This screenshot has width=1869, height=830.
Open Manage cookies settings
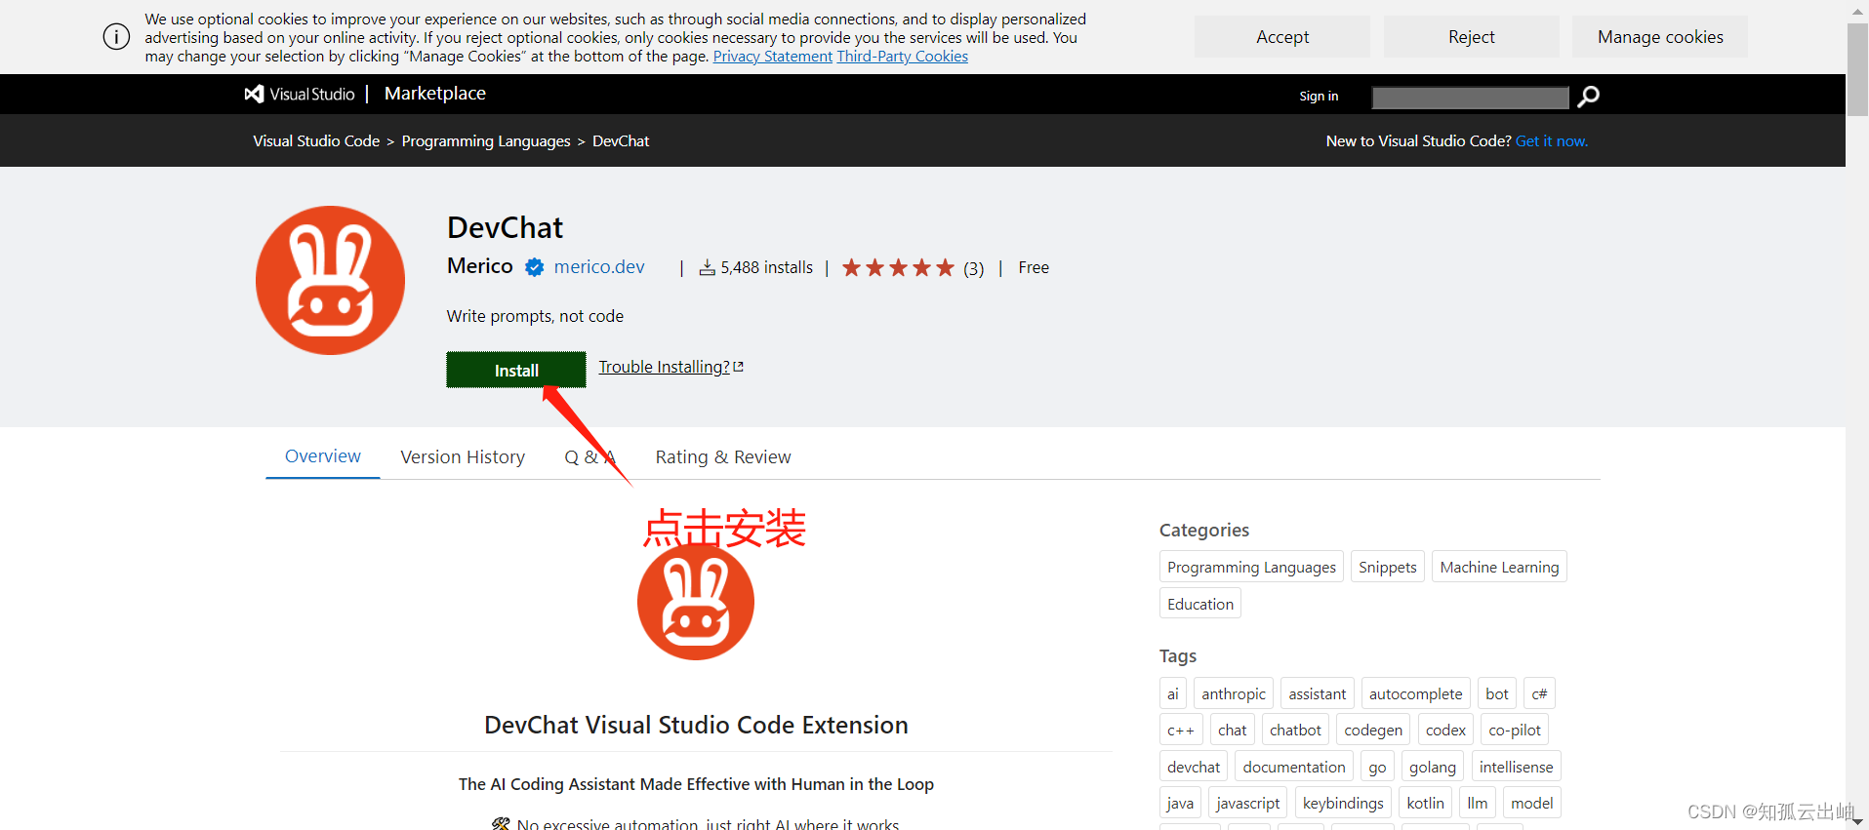pos(1660,37)
